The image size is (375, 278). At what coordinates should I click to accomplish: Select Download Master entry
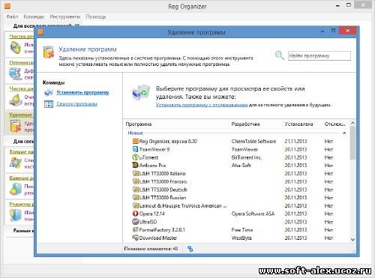tap(158, 238)
